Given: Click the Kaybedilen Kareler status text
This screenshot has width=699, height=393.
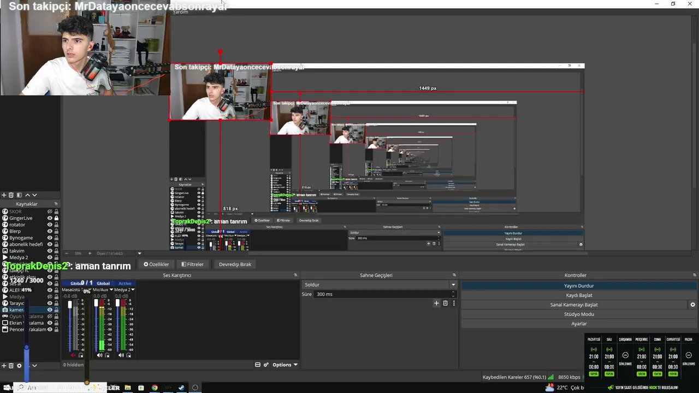Looking at the screenshot, I should coord(514,377).
